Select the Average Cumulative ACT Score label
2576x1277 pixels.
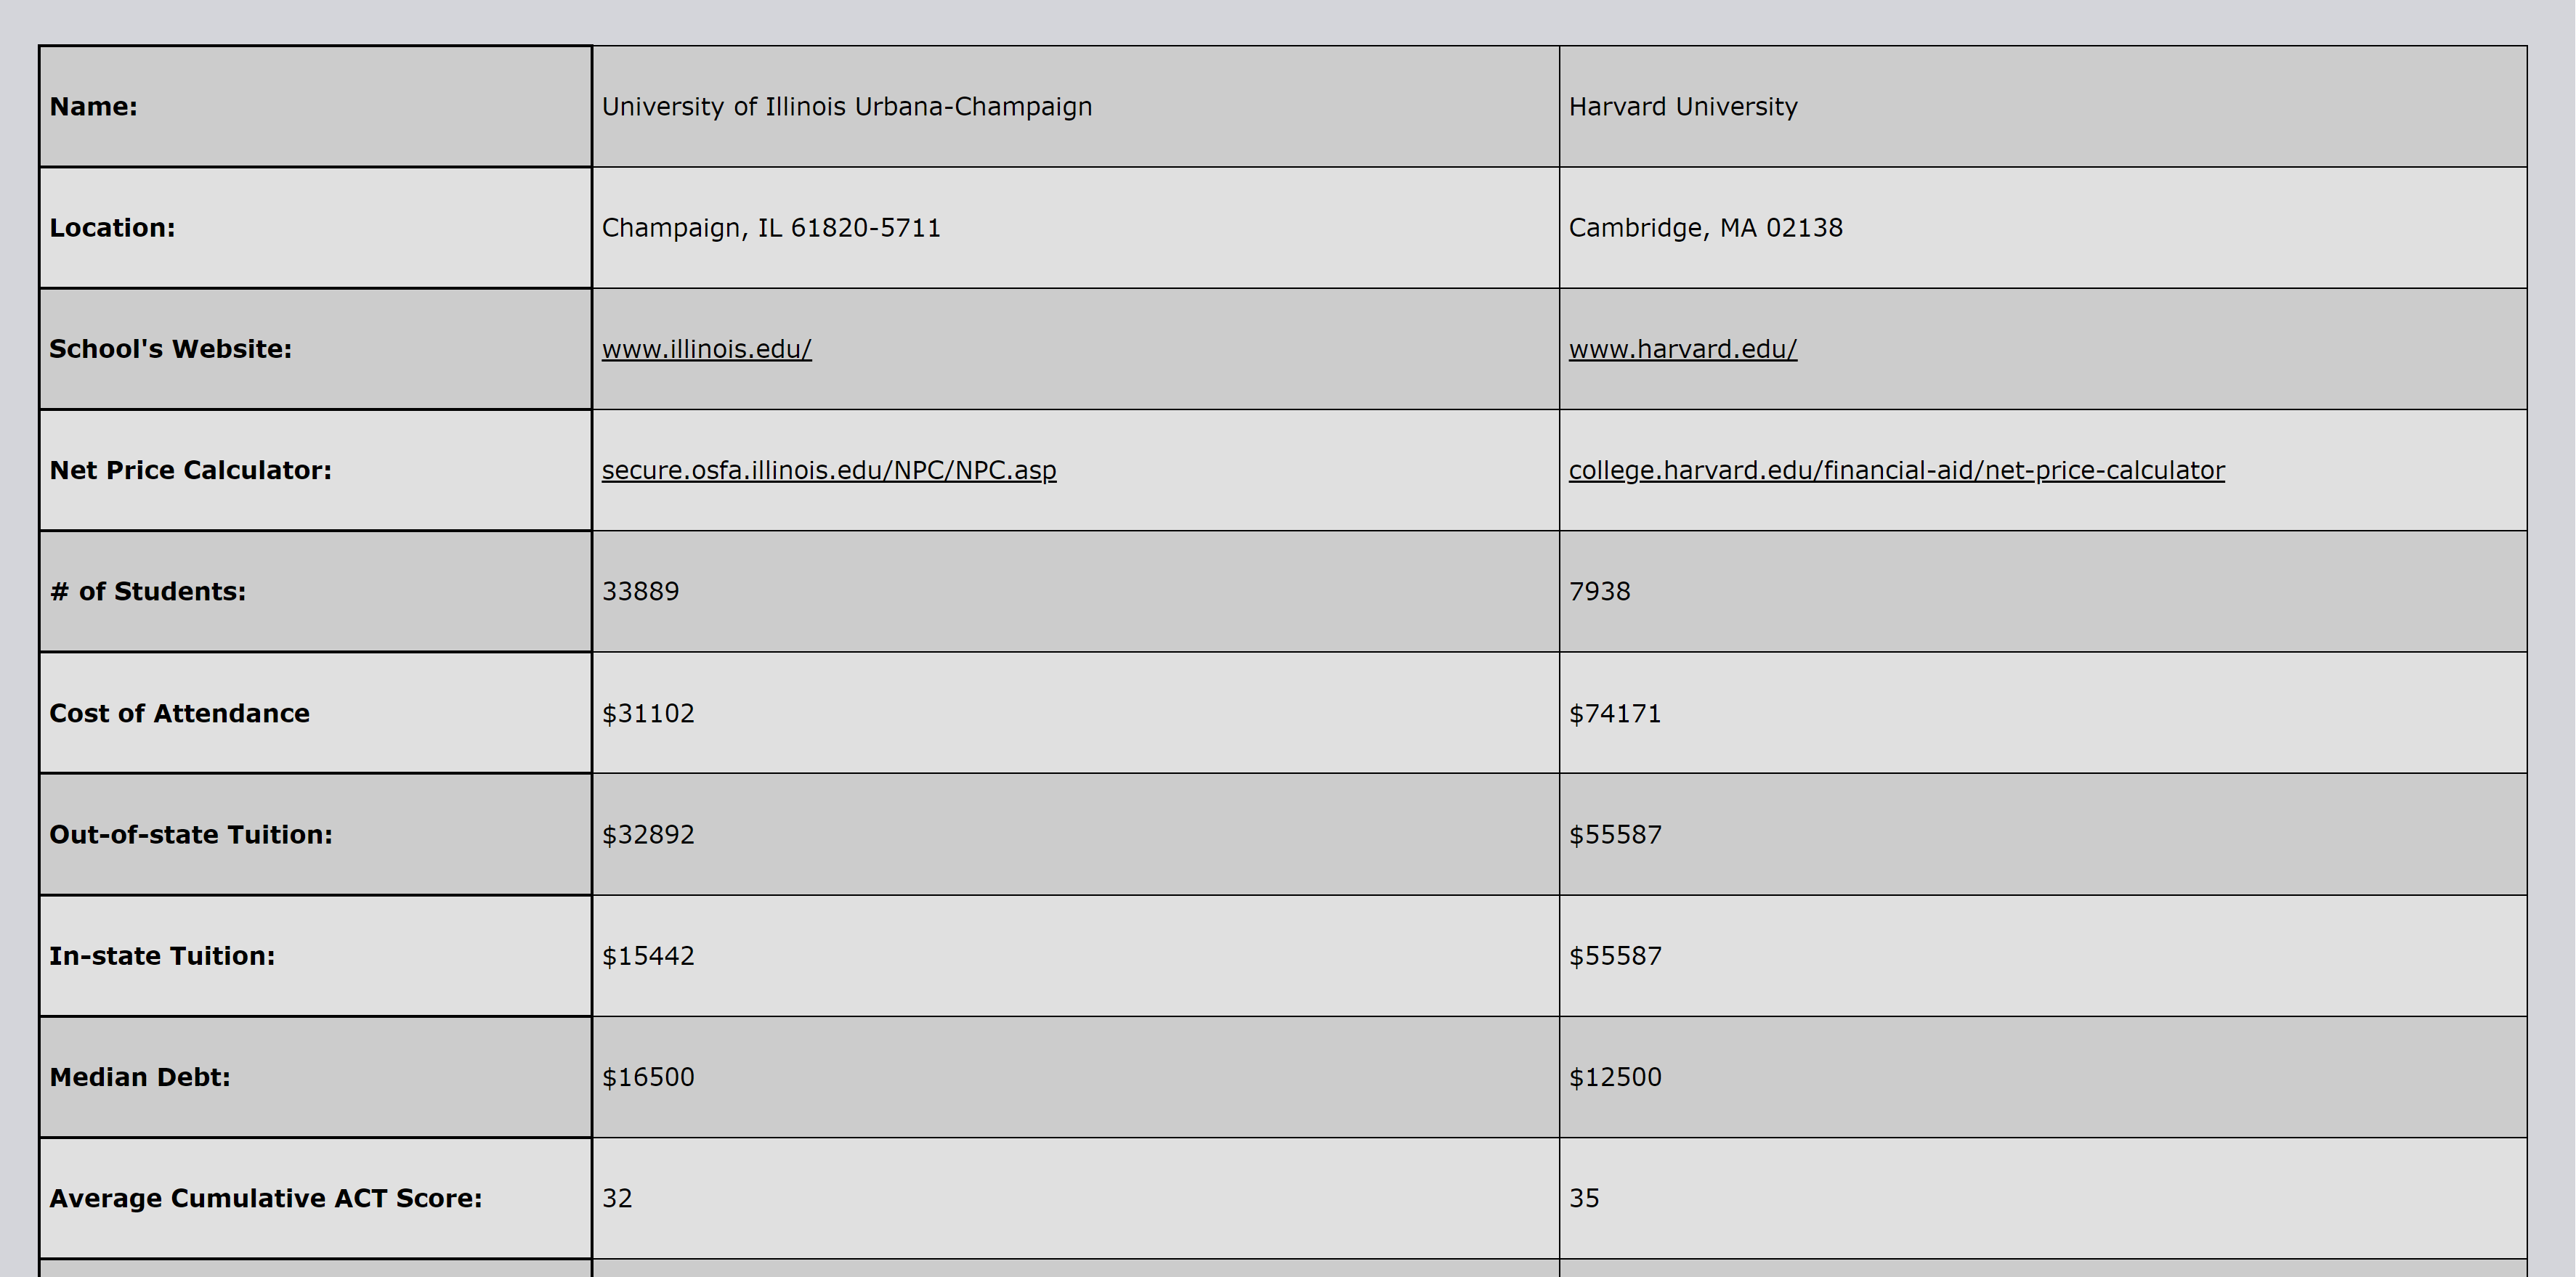point(265,1198)
